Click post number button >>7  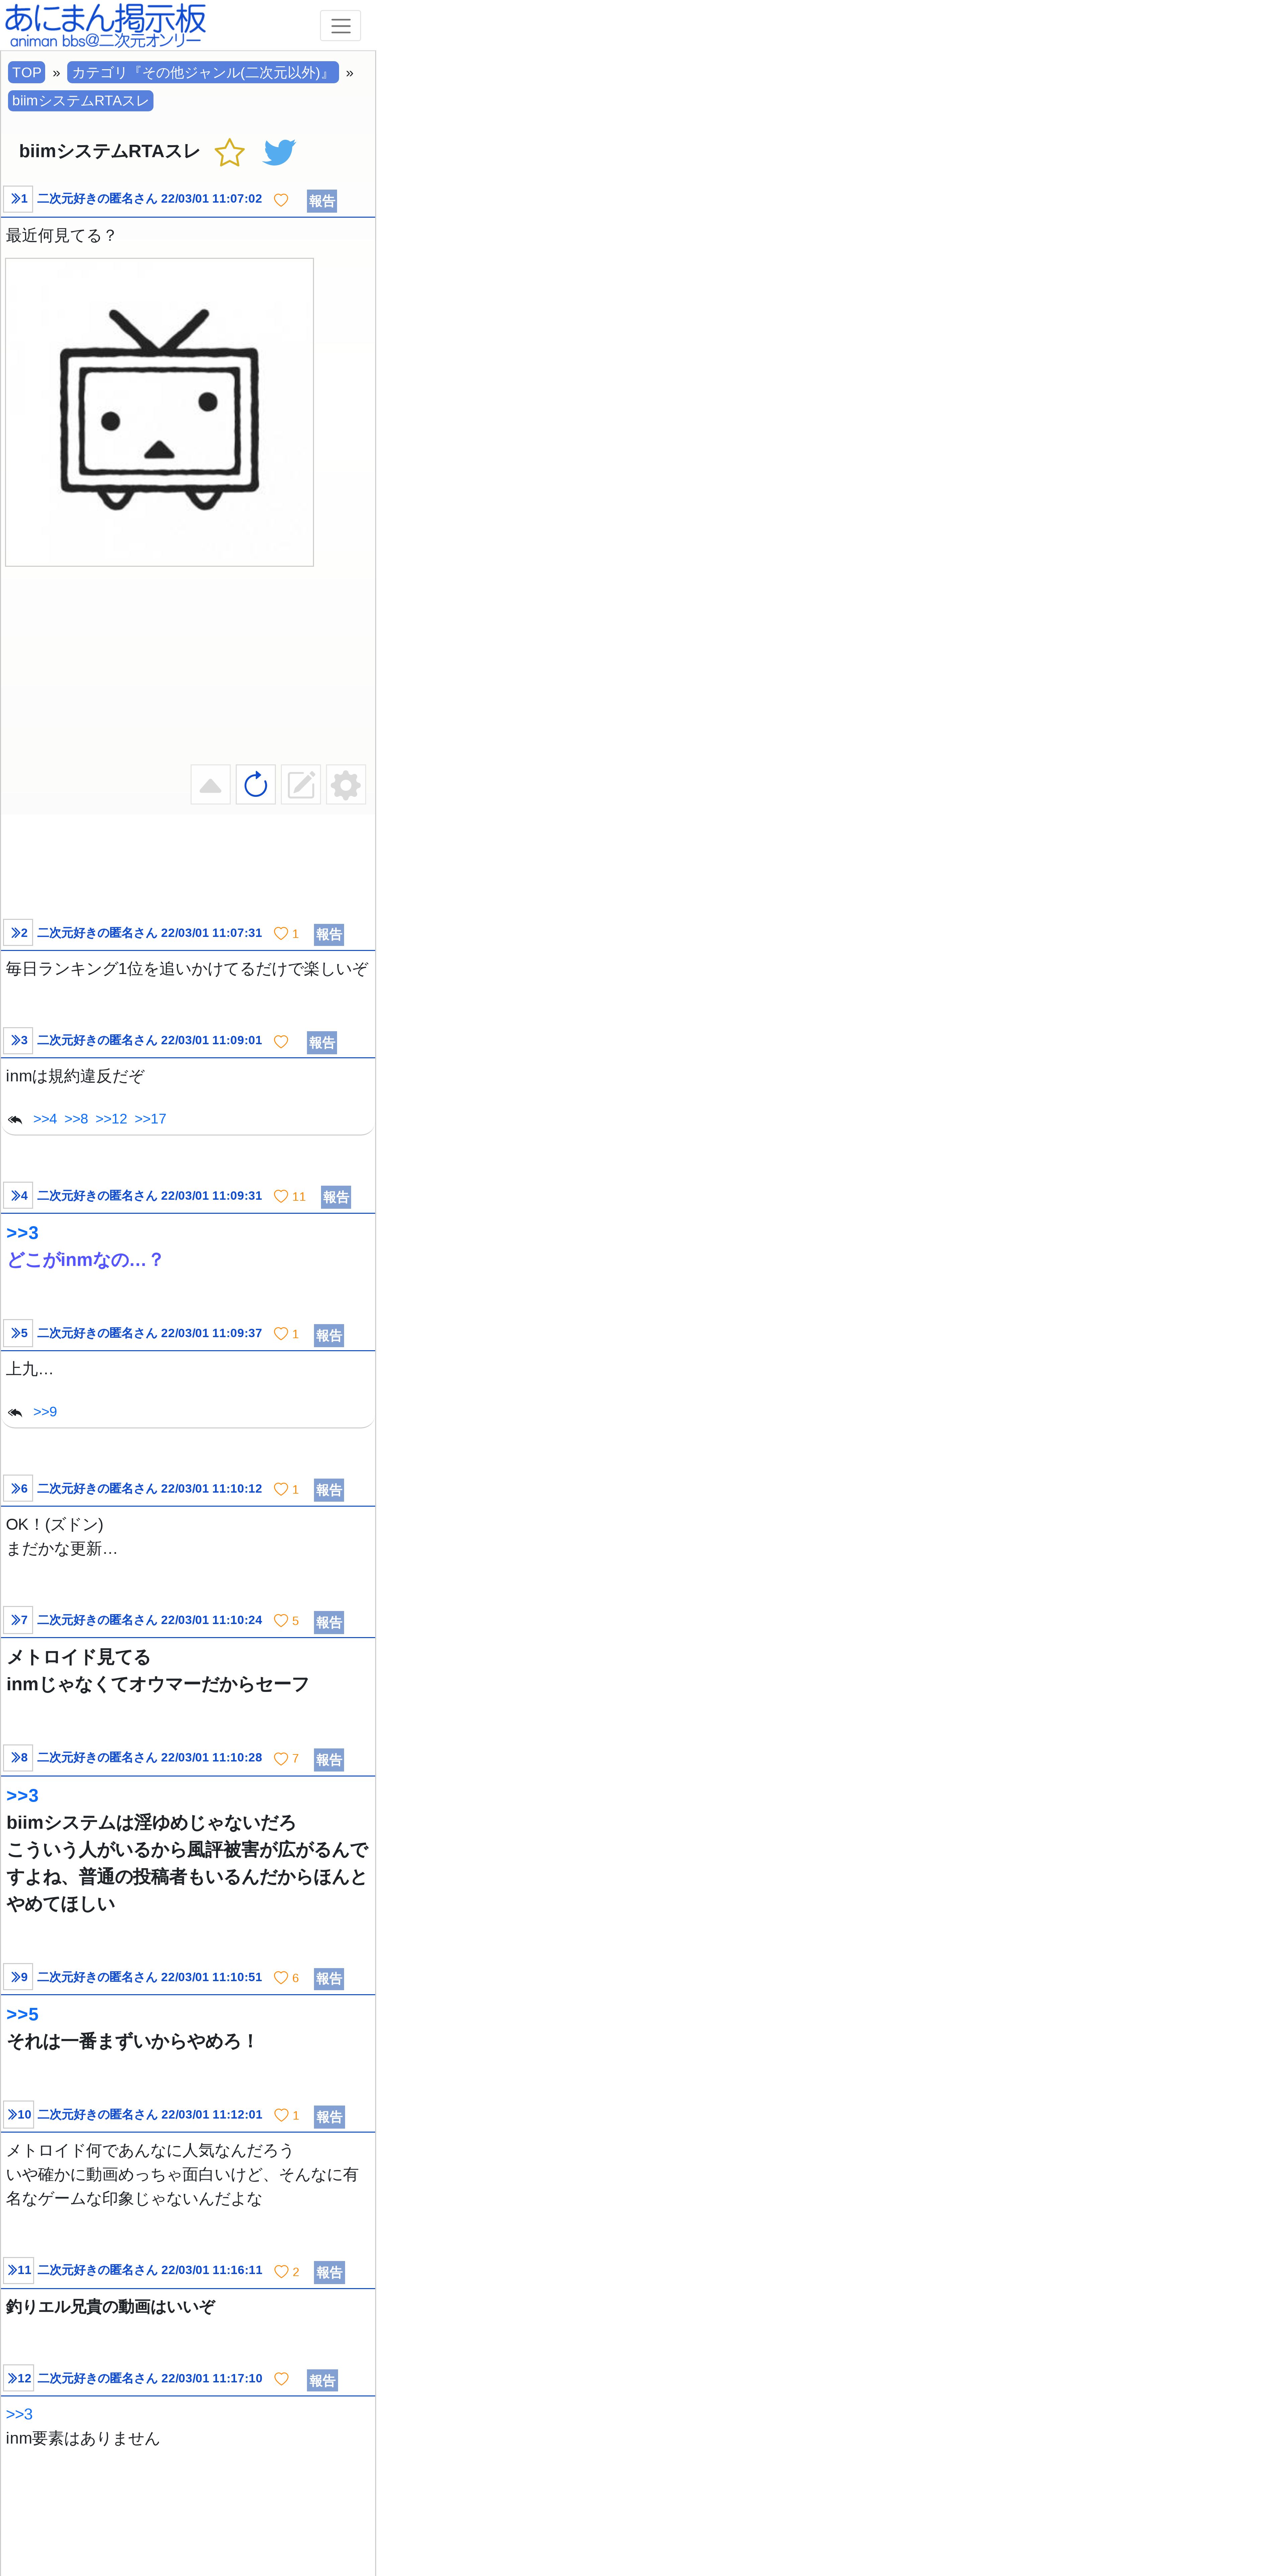[x=18, y=1620]
